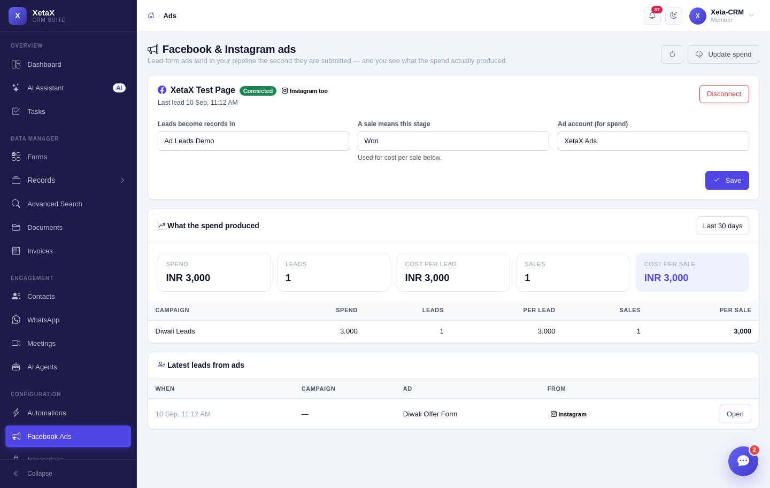Click the Spend stat card
Image resolution: width=770 pixels, height=488 pixels.
[214, 273]
